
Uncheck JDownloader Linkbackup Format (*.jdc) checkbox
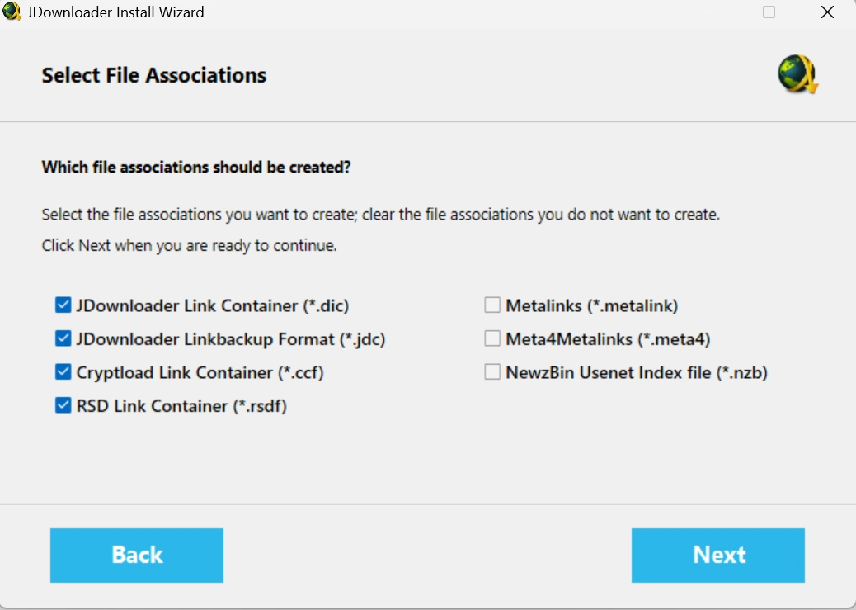[x=63, y=338]
